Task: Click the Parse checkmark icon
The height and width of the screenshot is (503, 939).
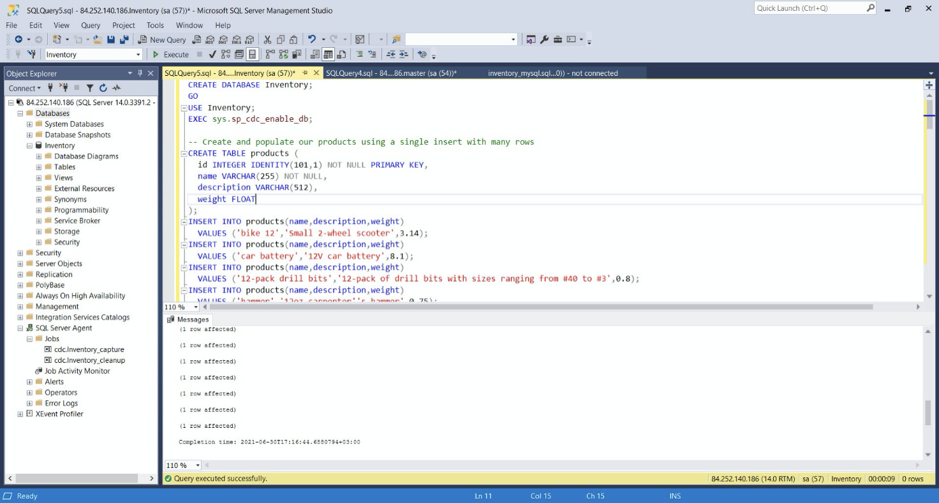Action: (x=212, y=54)
